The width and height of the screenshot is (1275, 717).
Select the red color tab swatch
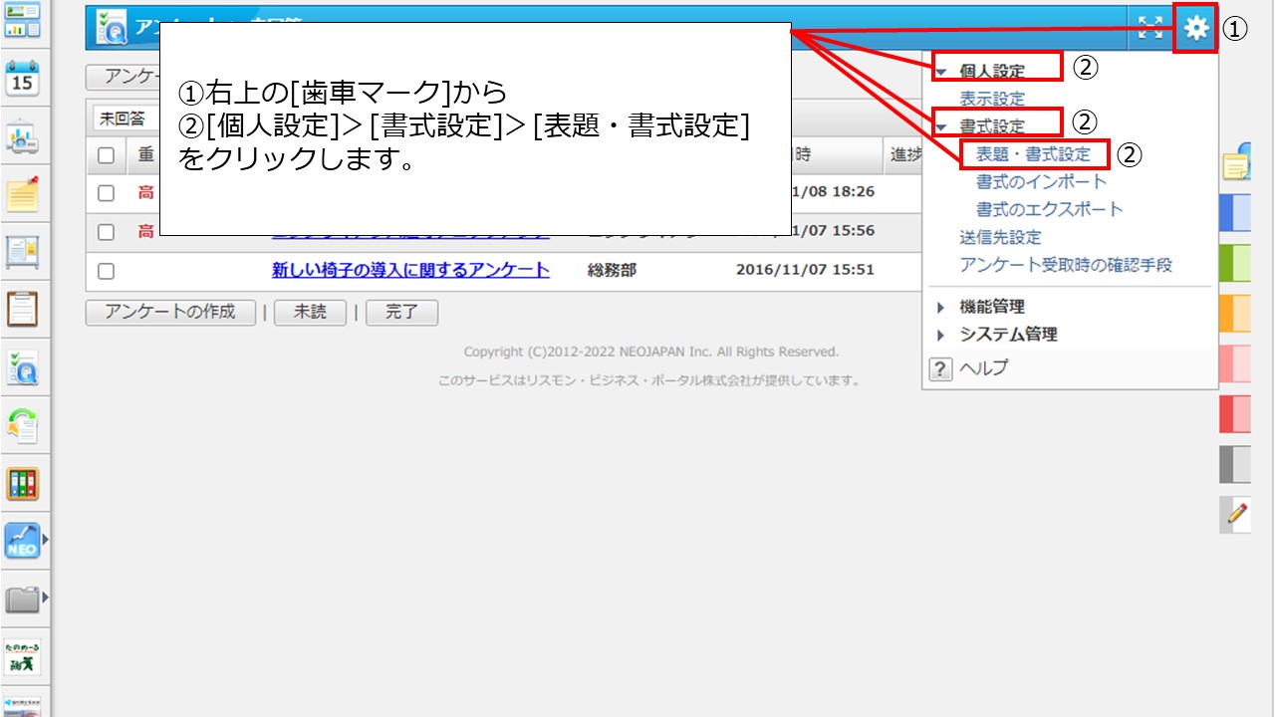1235,413
